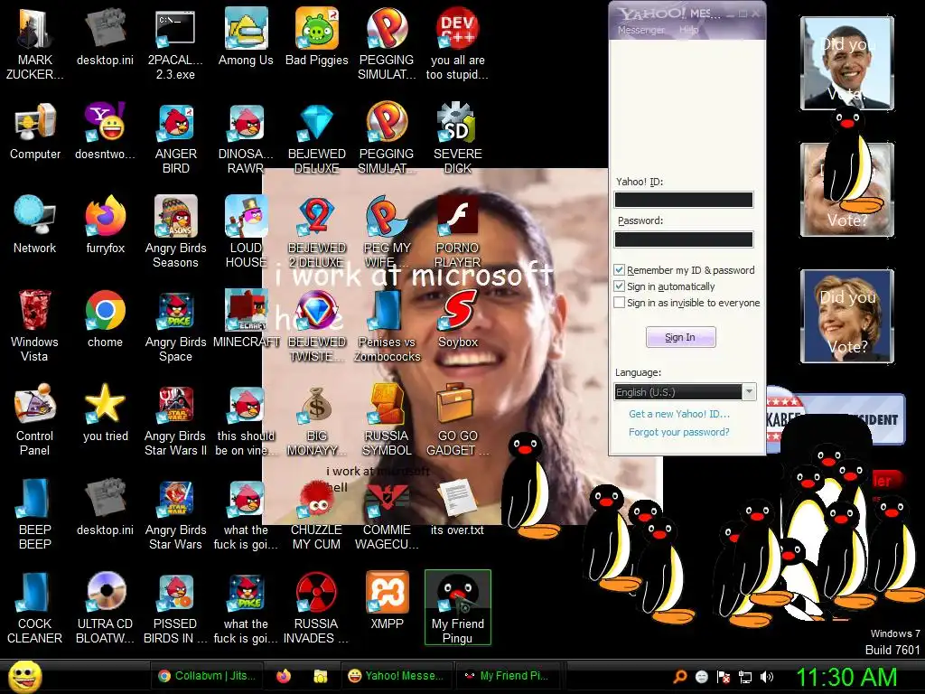Uncheck Sign in automatically
Viewport: 925px width, 694px height.
pos(619,286)
